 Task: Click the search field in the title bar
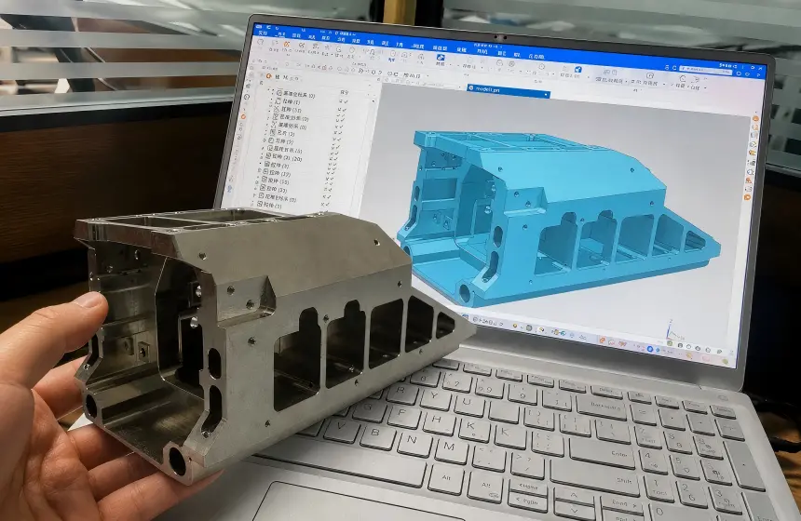tap(705, 70)
